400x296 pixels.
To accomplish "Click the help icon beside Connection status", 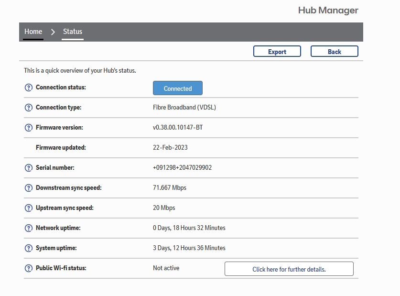I will coord(28,88).
